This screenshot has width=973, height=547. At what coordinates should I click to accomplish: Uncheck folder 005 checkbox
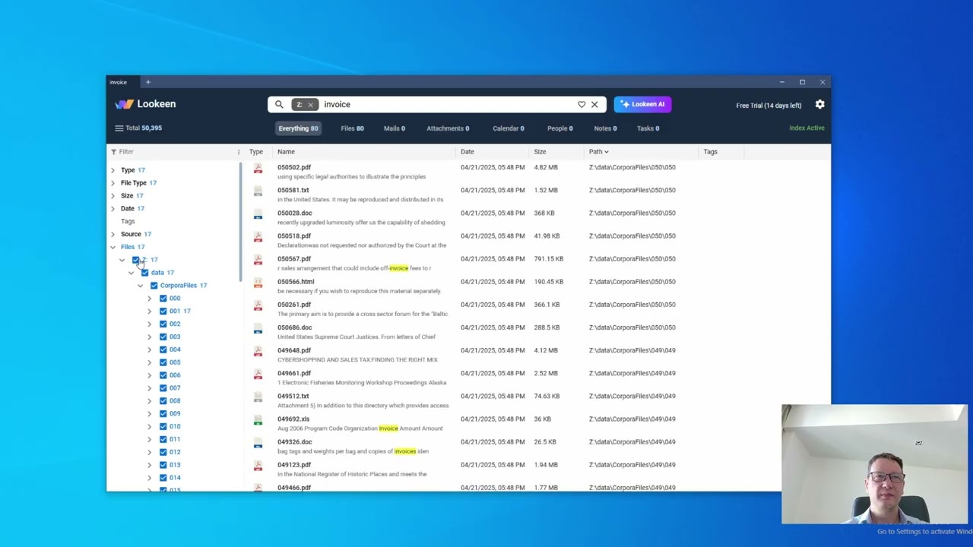[x=163, y=362]
